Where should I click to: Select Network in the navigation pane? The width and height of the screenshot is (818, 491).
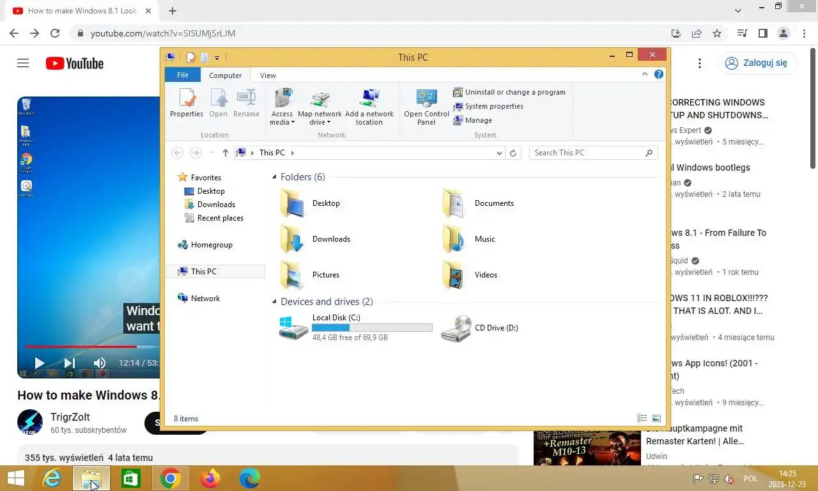point(198,299)
